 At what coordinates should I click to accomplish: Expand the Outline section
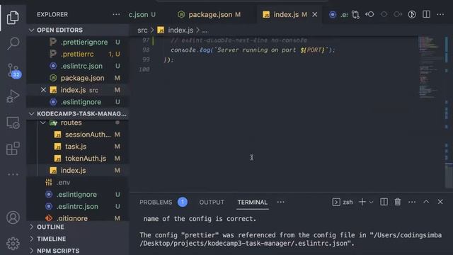point(77,227)
